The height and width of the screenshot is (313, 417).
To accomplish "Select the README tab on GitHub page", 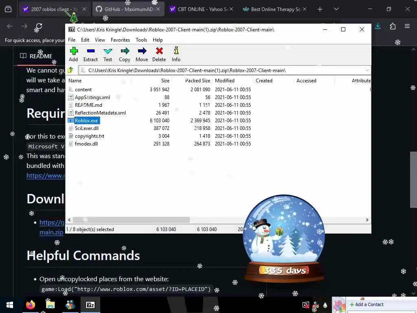I will (36, 56).
